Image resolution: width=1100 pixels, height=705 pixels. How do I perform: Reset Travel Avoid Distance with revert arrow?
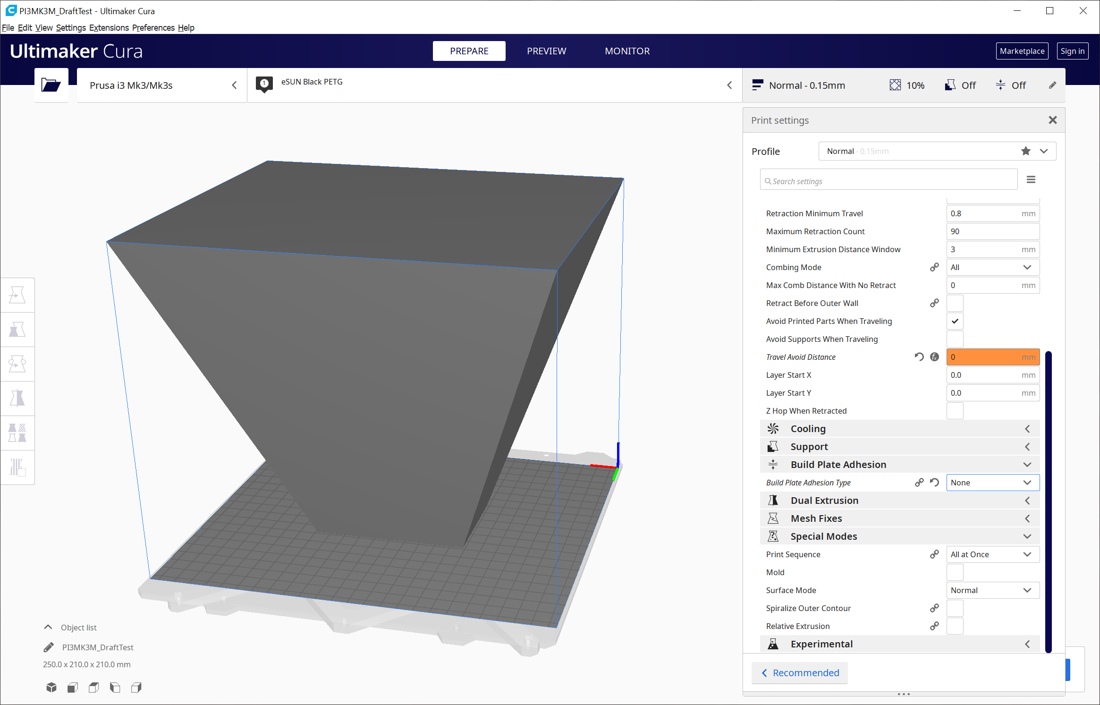click(x=919, y=357)
